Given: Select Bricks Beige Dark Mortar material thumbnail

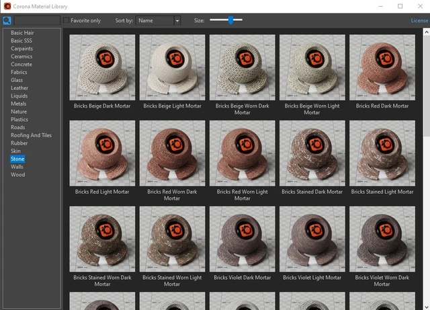Looking at the screenshot, I should [102, 67].
